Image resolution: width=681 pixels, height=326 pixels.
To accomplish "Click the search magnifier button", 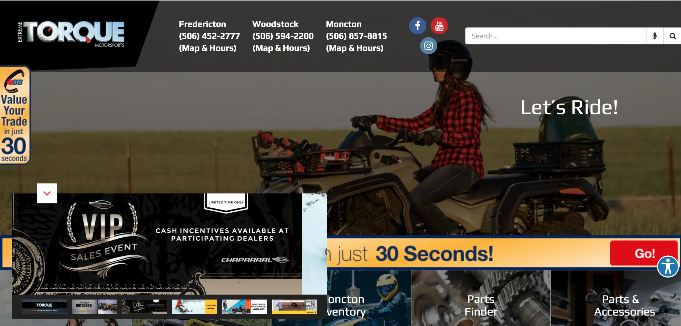I will point(672,36).
